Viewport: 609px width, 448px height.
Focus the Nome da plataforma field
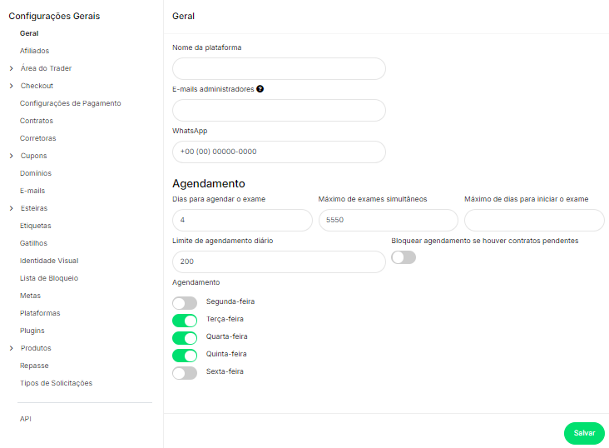[x=279, y=68]
